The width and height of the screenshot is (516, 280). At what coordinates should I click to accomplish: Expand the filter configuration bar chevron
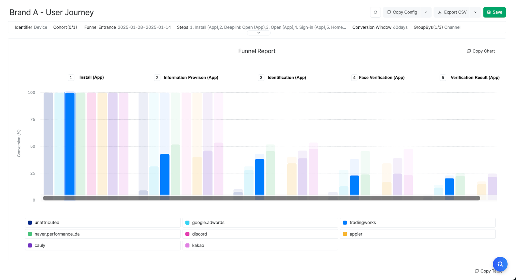(259, 33)
